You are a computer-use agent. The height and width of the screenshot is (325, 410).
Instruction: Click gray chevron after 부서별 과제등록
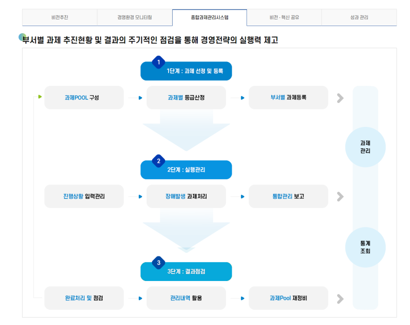click(x=340, y=98)
